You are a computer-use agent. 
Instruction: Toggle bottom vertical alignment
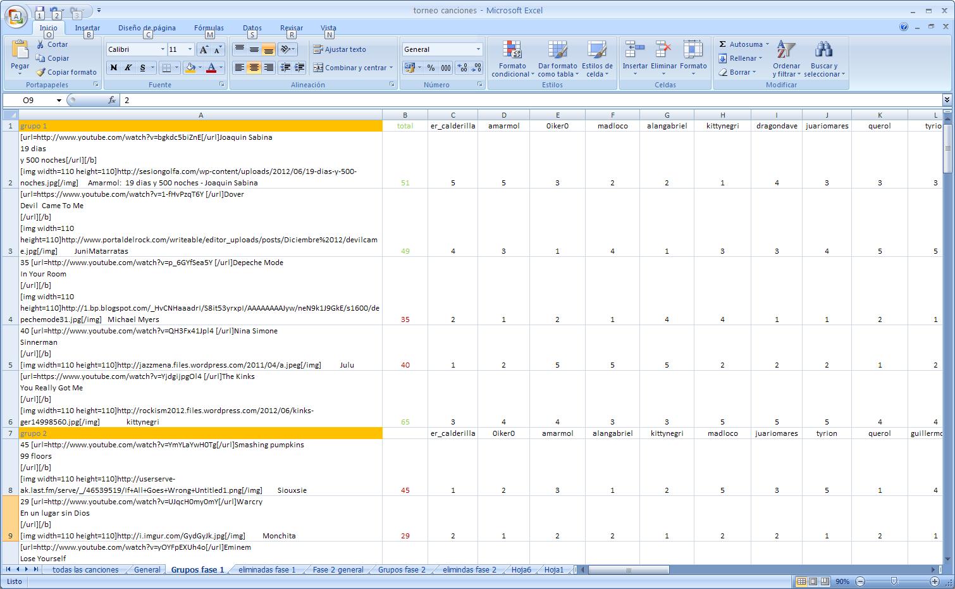[268, 49]
